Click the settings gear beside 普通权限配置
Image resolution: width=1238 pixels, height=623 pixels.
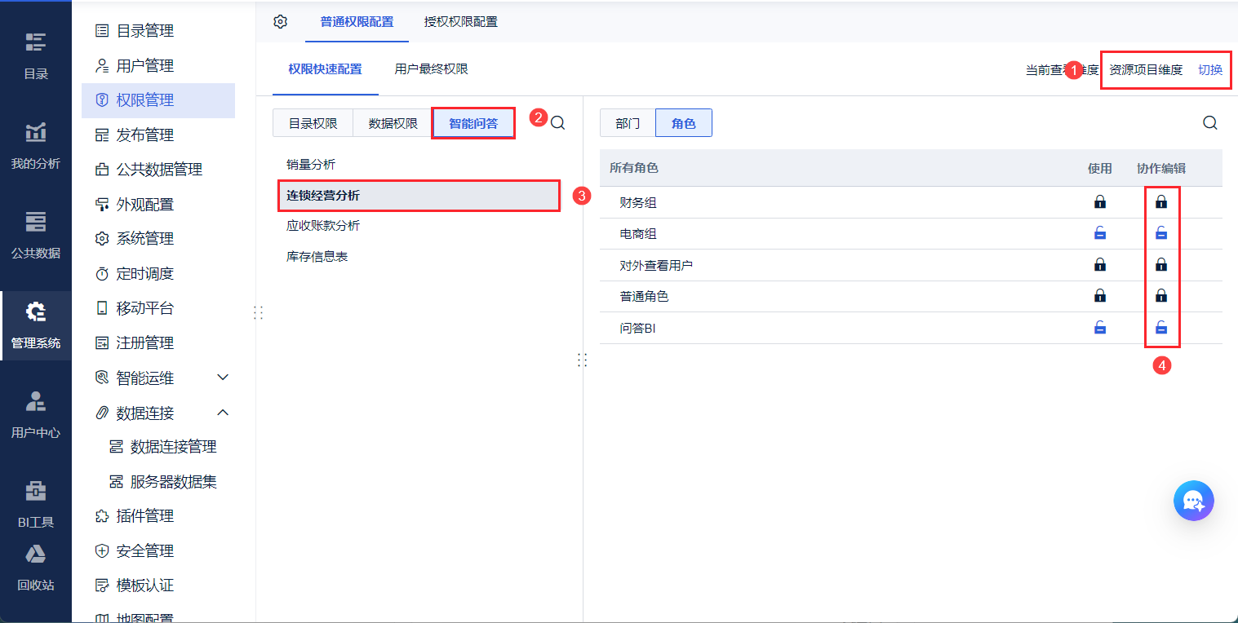(281, 22)
